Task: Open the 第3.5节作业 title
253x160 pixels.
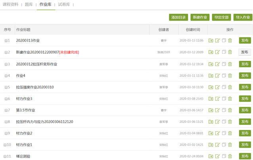Action: click(26, 110)
